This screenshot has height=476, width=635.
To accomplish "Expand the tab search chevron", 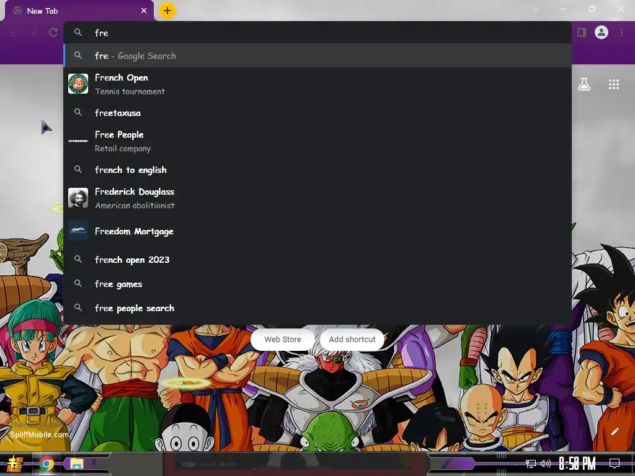I will pyautogui.click(x=535, y=9).
